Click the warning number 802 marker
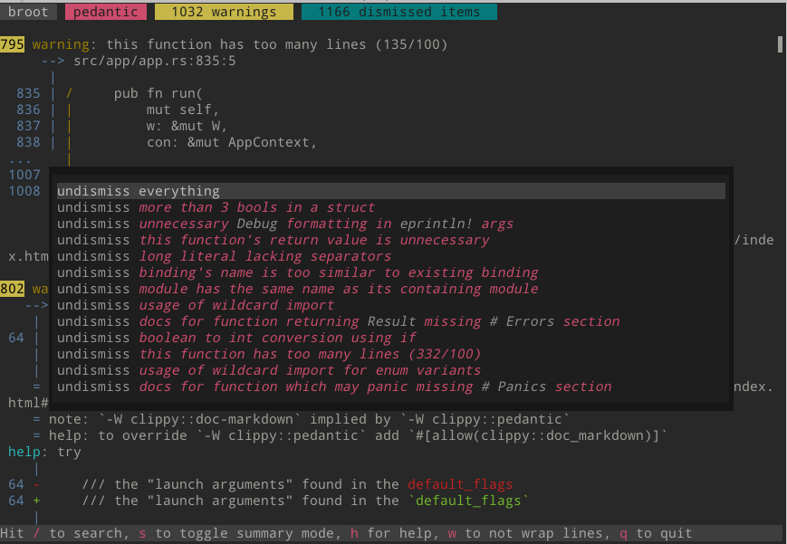The image size is (787, 544). (12, 289)
